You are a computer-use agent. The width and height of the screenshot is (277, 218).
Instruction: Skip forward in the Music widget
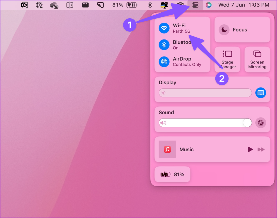click(x=261, y=149)
